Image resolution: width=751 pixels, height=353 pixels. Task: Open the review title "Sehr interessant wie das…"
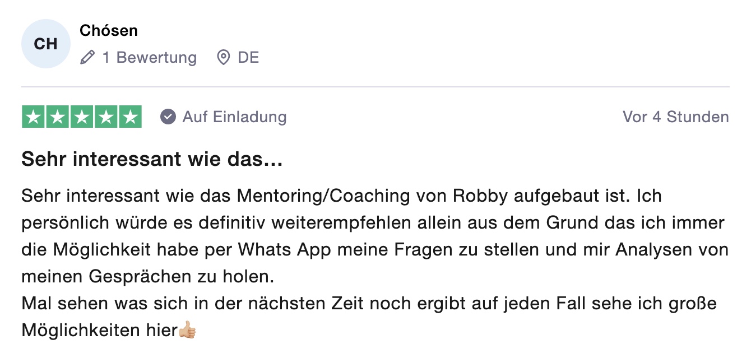pos(152,160)
